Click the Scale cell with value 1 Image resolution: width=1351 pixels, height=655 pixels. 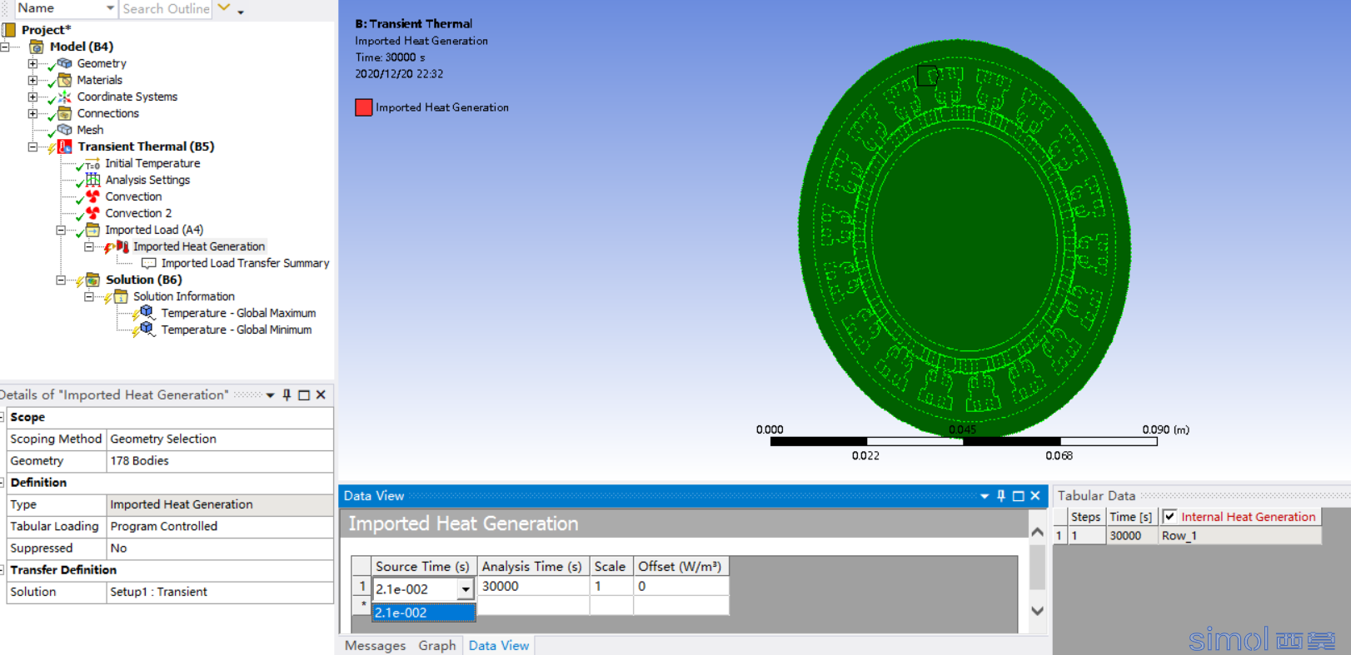[611, 586]
